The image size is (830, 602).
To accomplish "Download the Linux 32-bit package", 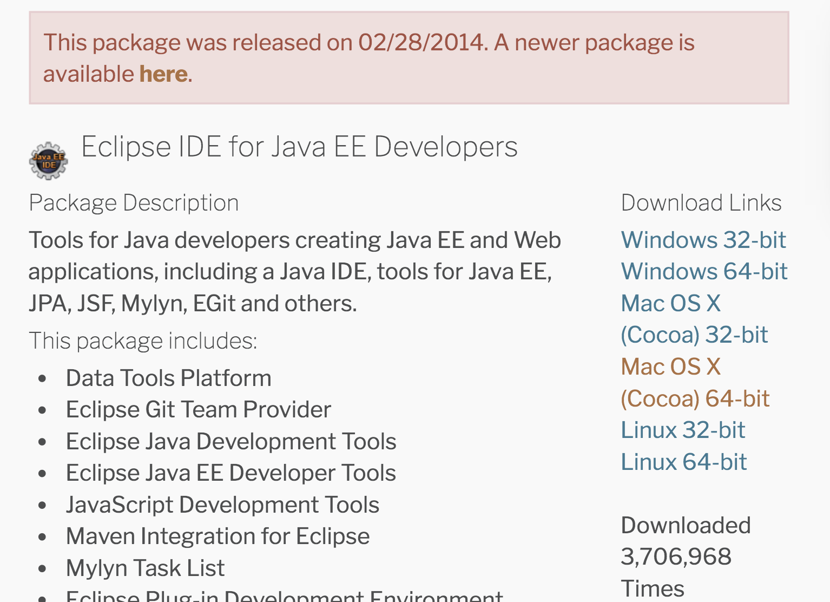I will [683, 430].
